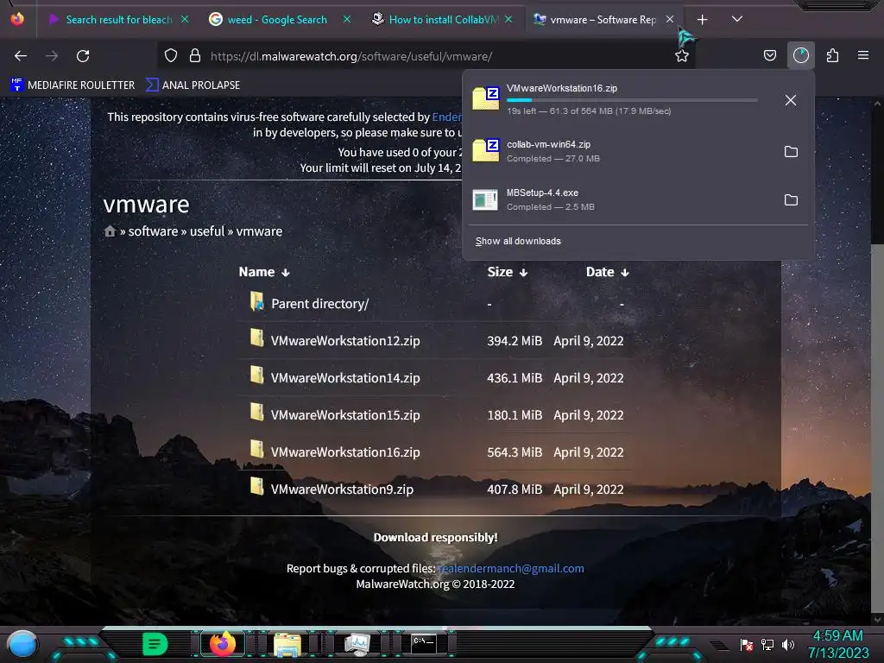Viewport: 884px width, 663px height.
Task: Open MEDIAFIRE ROULETTER bookmark
Action: (x=73, y=85)
